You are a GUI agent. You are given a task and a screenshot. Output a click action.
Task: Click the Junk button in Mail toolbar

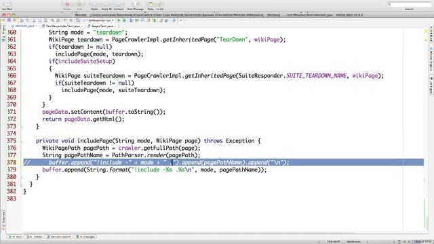79,4
